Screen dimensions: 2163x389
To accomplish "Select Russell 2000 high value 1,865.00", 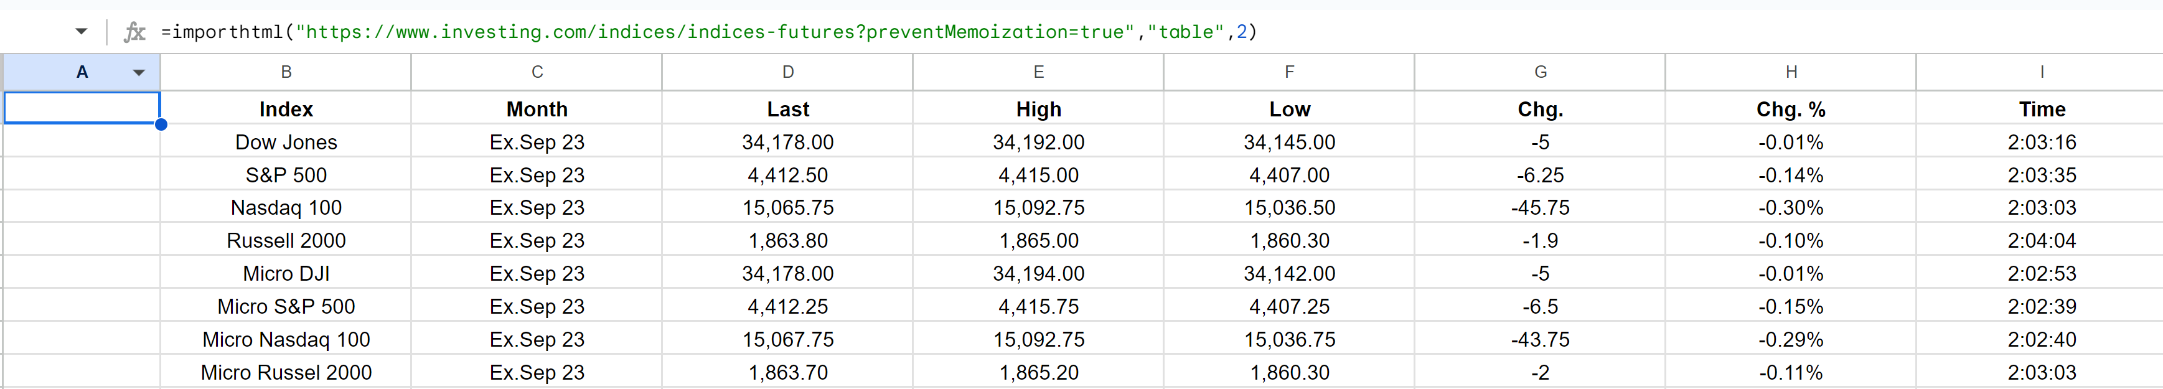I will click(1038, 240).
